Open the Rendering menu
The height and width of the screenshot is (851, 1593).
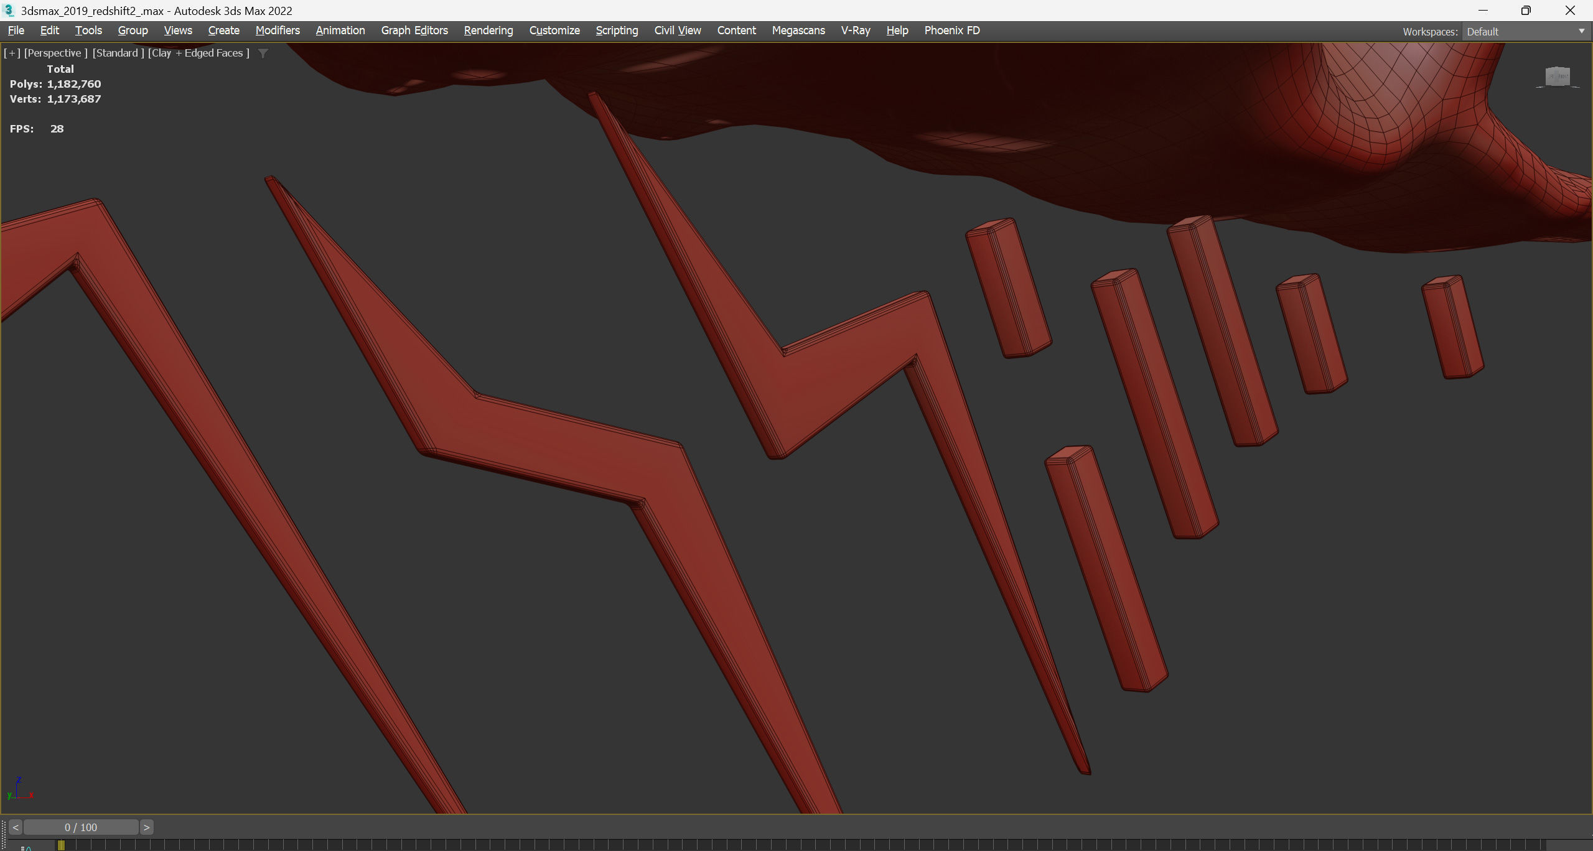[x=488, y=30]
